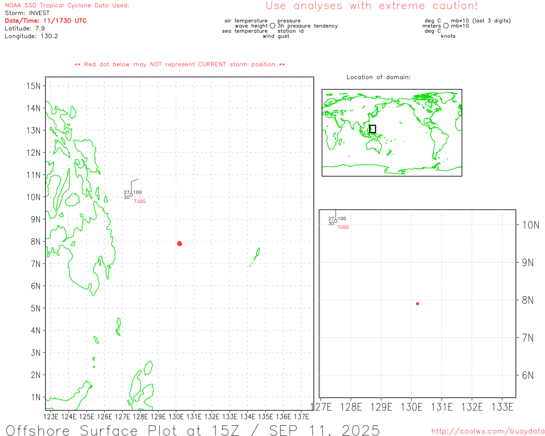
Task: Click the units legend circle near 'meters'
Action: (x=446, y=26)
